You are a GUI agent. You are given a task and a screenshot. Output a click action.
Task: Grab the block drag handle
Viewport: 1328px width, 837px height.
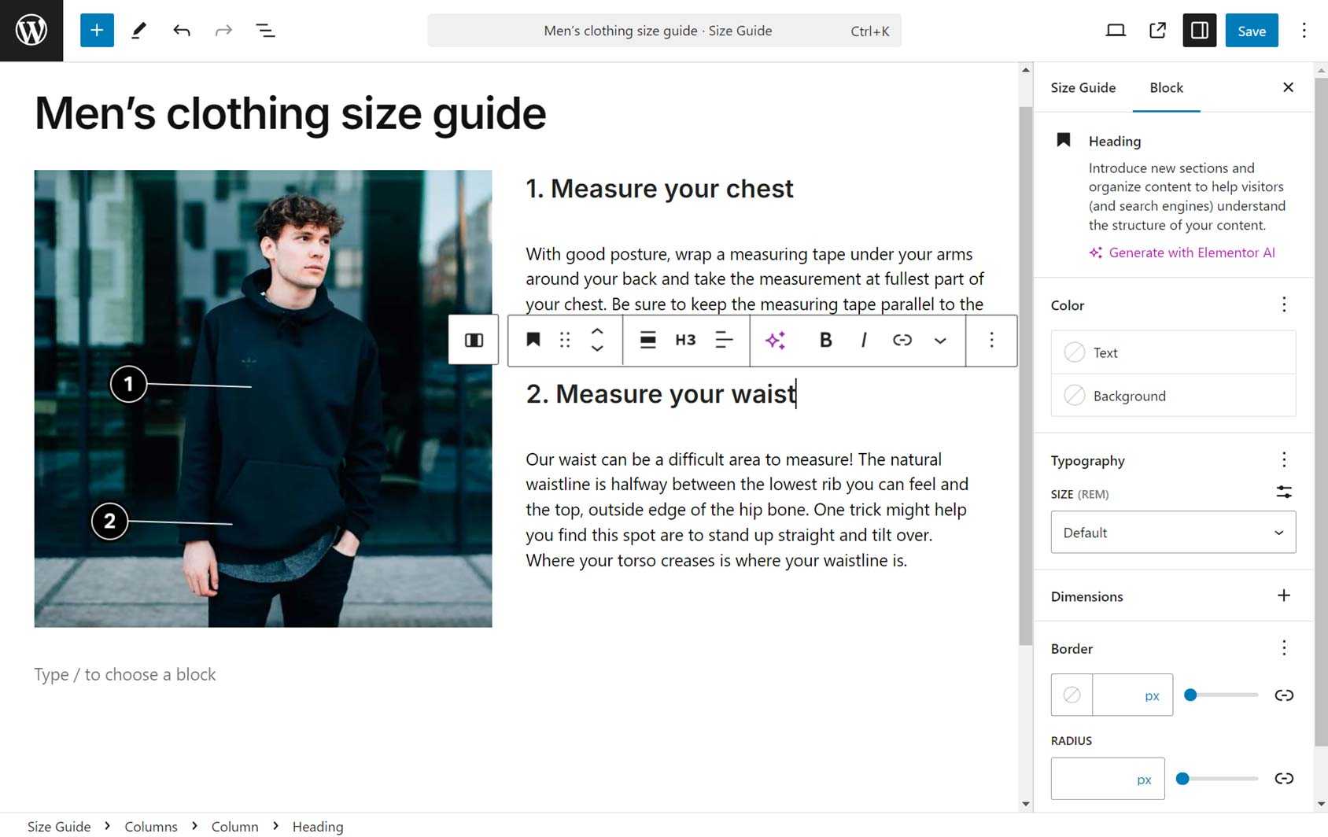565,340
